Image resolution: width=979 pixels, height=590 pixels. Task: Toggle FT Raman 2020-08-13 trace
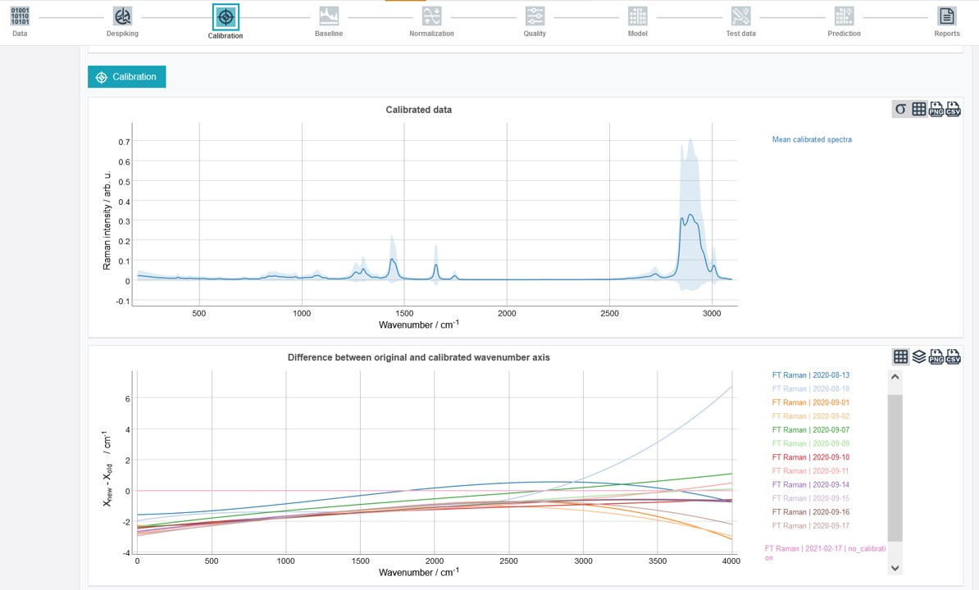point(810,375)
